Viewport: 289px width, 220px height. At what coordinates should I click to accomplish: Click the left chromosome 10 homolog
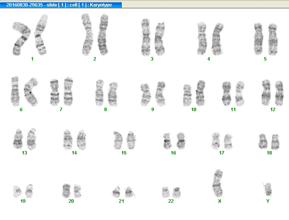[x=187, y=95]
